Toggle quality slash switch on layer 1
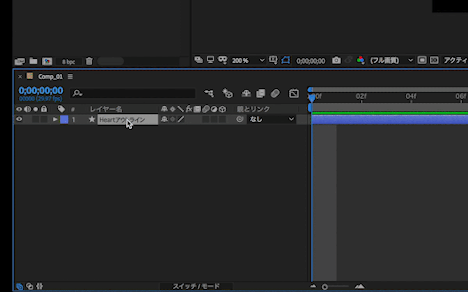The width and height of the screenshot is (468, 292). click(181, 120)
